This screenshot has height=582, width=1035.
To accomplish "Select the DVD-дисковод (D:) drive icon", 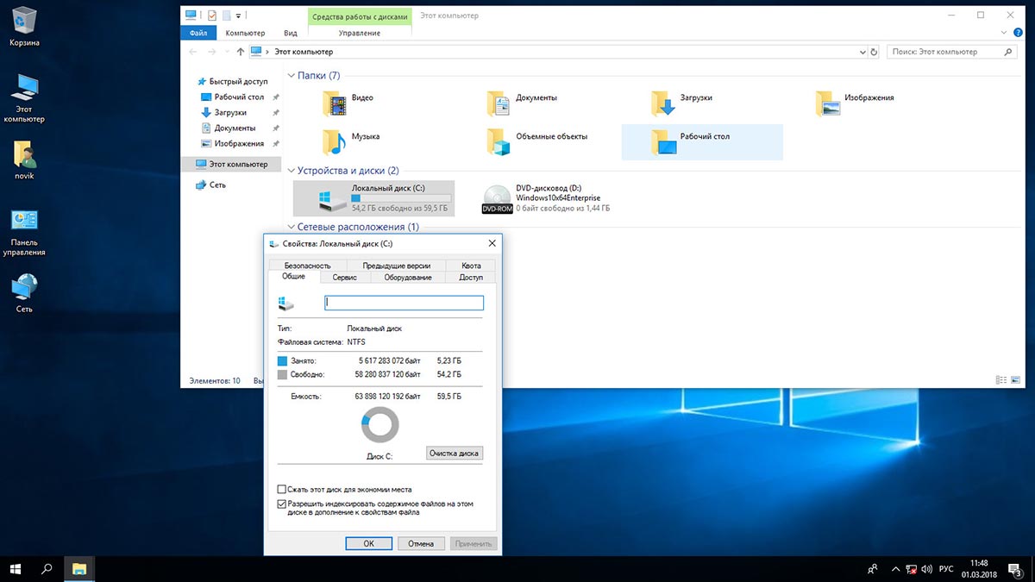I will click(496, 198).
